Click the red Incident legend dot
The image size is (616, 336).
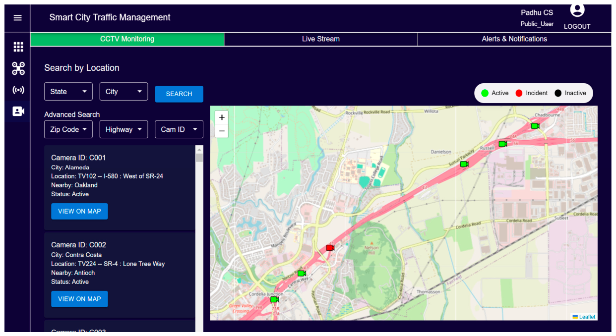519,93
